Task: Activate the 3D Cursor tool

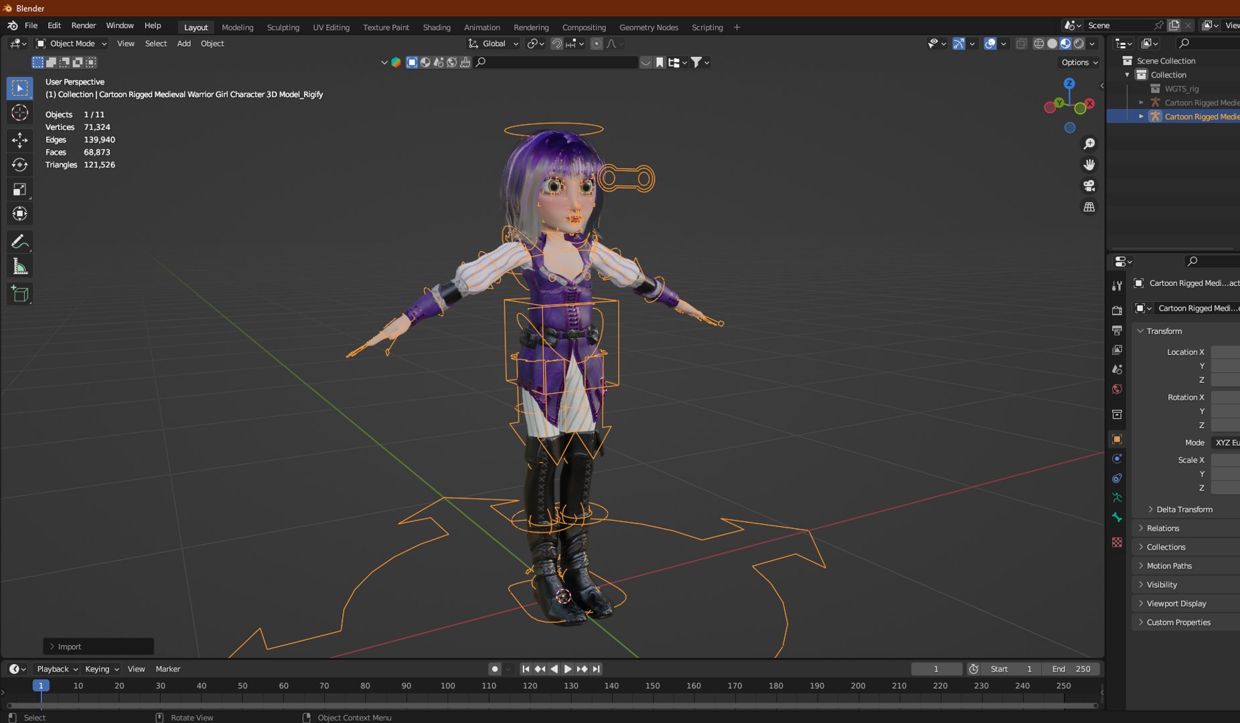Action: tap(19, 113)
